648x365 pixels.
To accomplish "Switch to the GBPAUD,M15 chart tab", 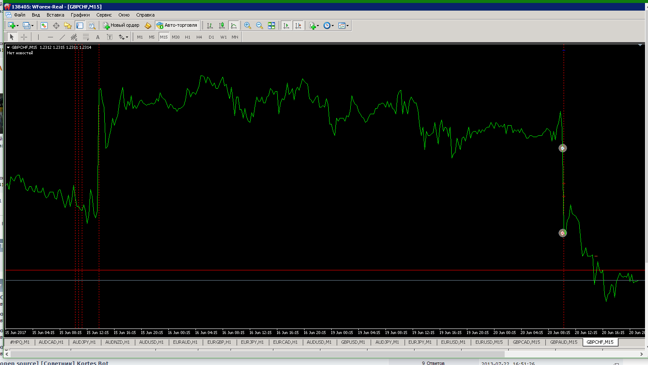I will pyautogui.click(x=564, y=342).
